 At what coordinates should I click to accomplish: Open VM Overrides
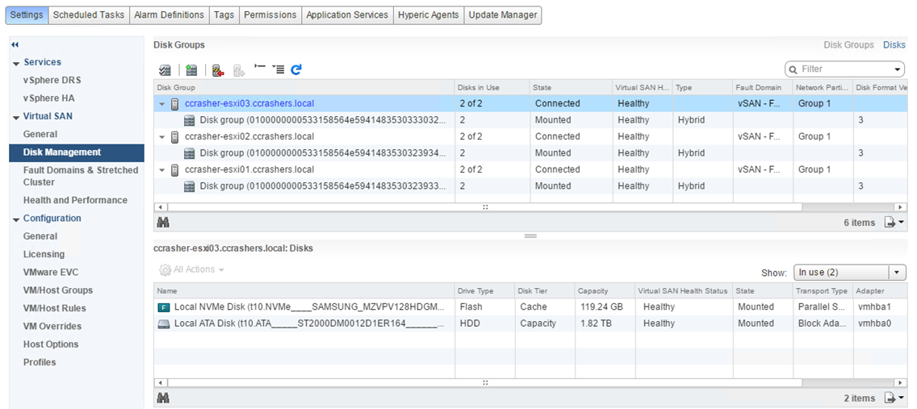pos(52,326)
